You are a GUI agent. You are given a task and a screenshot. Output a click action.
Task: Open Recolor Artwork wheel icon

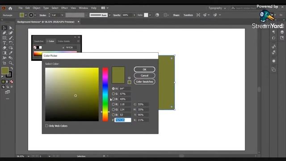point(157,15)
